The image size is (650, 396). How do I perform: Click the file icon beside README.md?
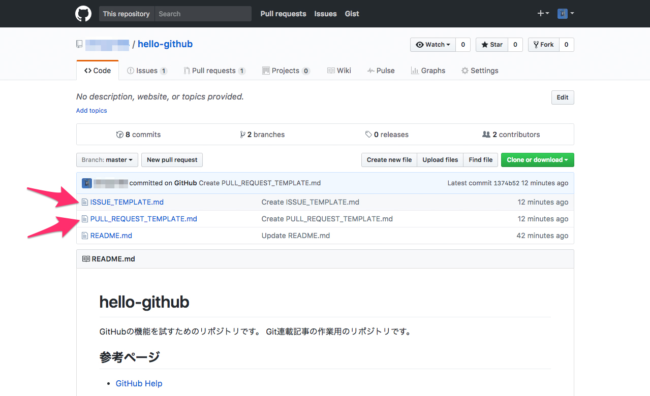pyautogui.click(x=84, y=235)
